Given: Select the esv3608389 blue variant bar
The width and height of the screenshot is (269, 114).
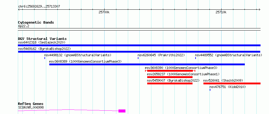Looking at the screenshot, I should (147, 64).
